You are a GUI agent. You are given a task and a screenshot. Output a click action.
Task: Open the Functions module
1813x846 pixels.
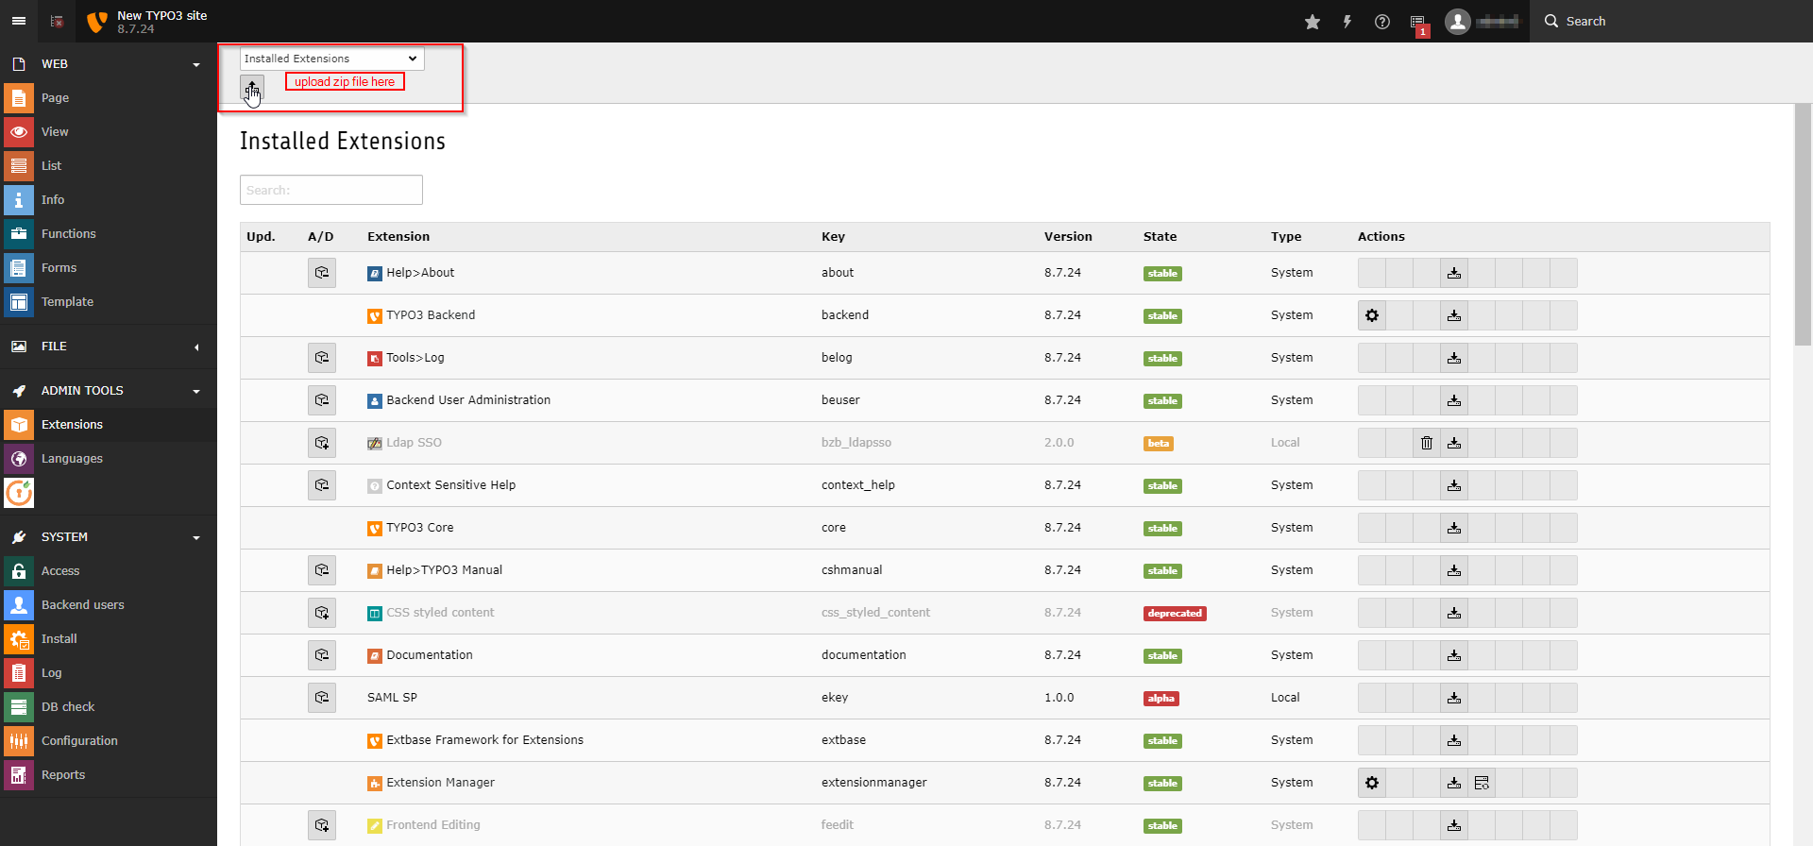109,234
